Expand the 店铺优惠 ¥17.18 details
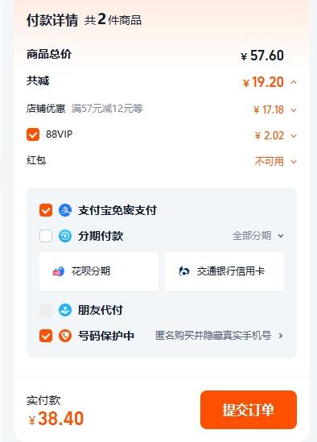 point(294,110)
